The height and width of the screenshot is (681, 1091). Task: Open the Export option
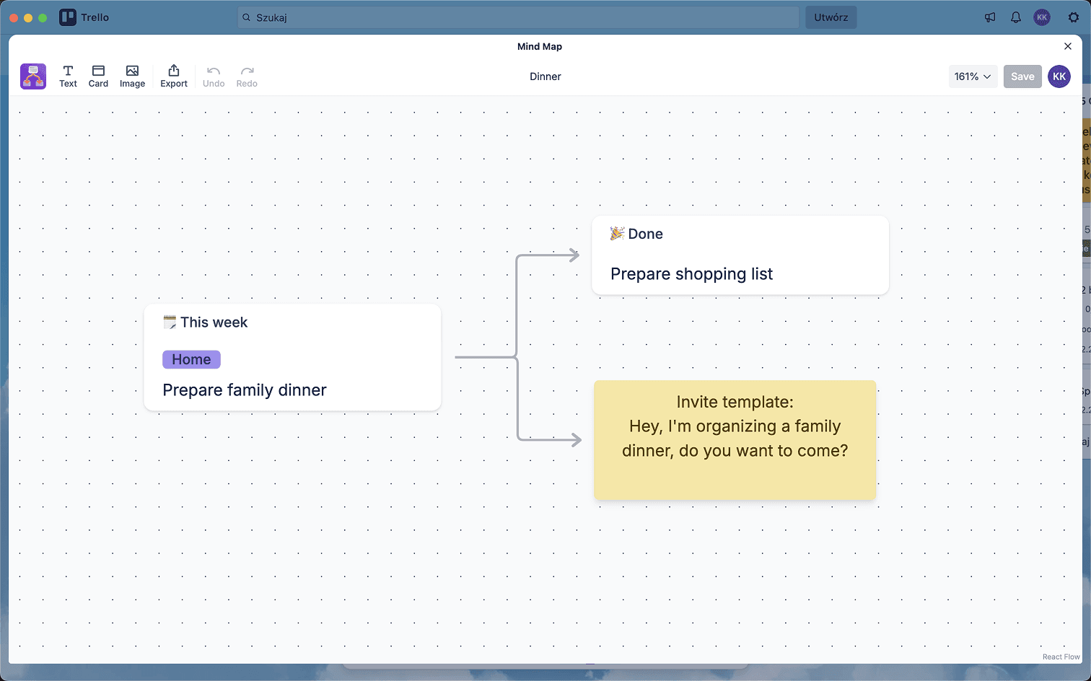tap(173, 76)
